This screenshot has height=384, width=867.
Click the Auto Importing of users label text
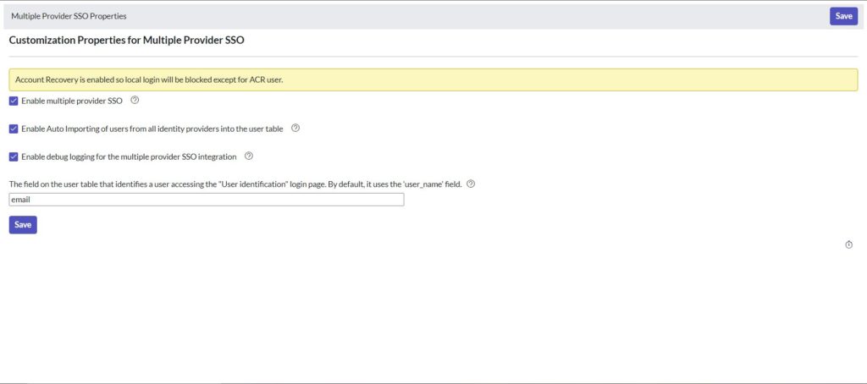pos(152,129)
